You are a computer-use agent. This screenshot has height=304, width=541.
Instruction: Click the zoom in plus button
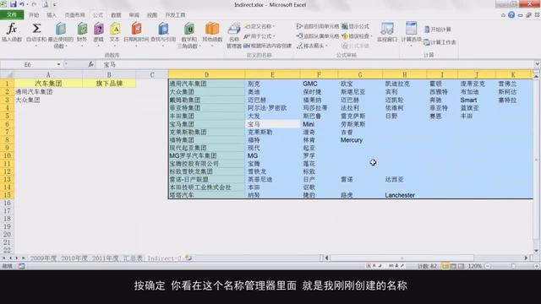click(x=536, y=266)
